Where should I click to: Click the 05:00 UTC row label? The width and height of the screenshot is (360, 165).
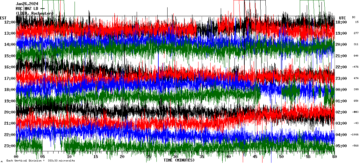click(x=341, y=146)
